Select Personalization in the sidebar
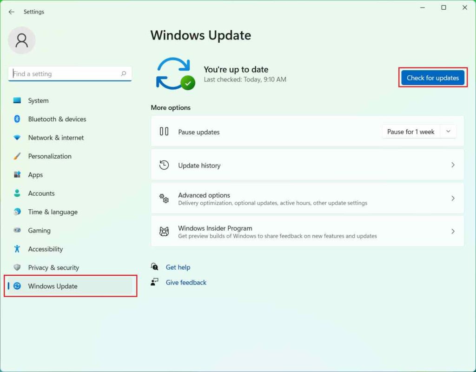476x372 pixels. 70,156
